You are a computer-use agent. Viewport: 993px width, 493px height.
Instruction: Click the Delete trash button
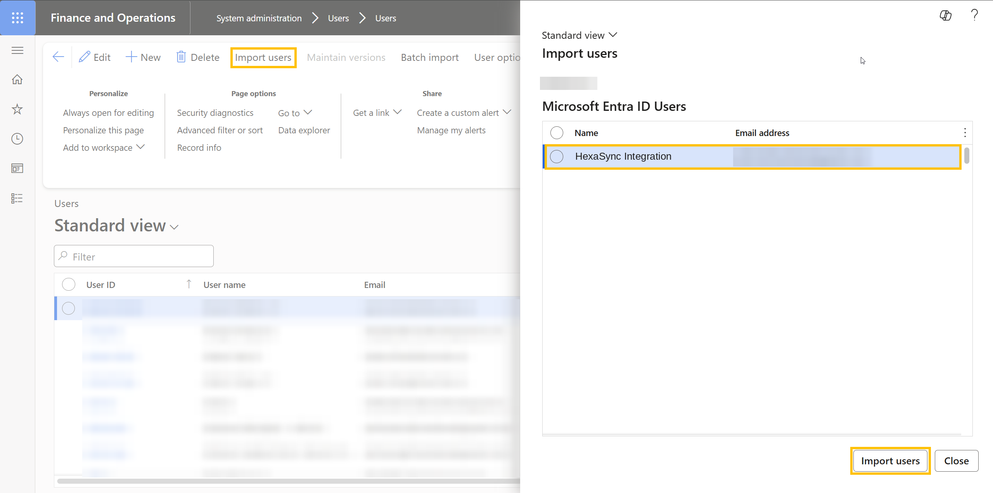pyautogui.click(x=198, y=57)
